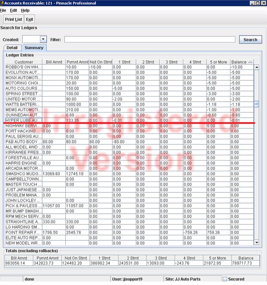The height and width of the screenshot is (285, 267).
Task: Open the Edit menu
Action: (13, 10)
